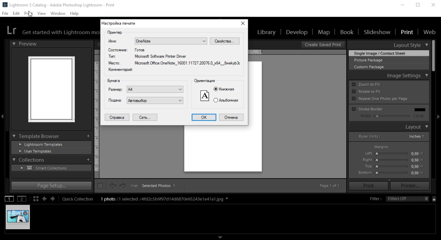Open Filters Off dropdown
441x240 pixels.
tap(407, 199)
